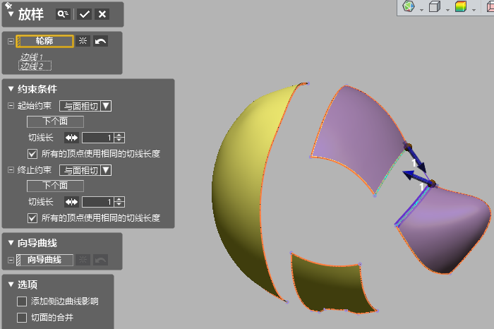Toggle end 所有的顶点使用相同的切线长度 checkbox
494x329 pixels.
pos(32,218)
